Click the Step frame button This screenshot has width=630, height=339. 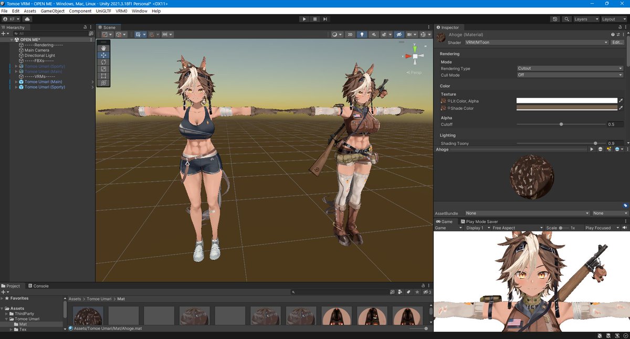coord(325,19)
